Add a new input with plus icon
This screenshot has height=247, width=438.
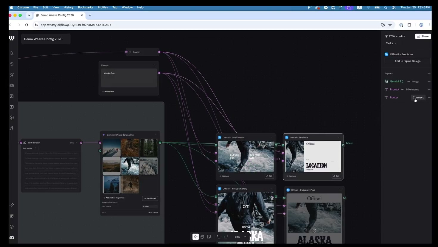click(429, 73)
